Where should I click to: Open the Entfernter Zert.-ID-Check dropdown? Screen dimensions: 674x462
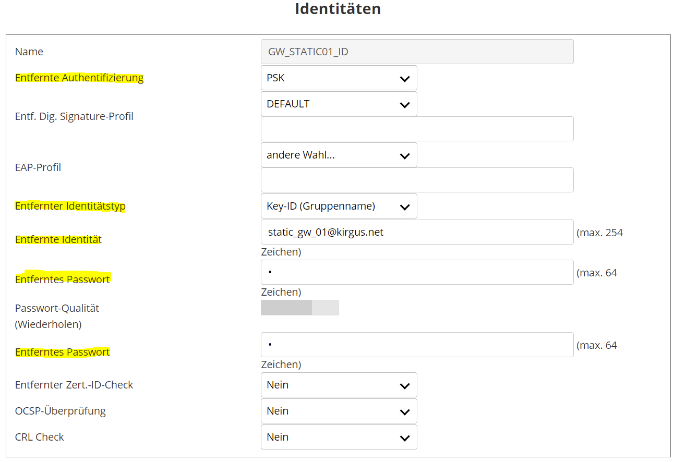point(339,385)
